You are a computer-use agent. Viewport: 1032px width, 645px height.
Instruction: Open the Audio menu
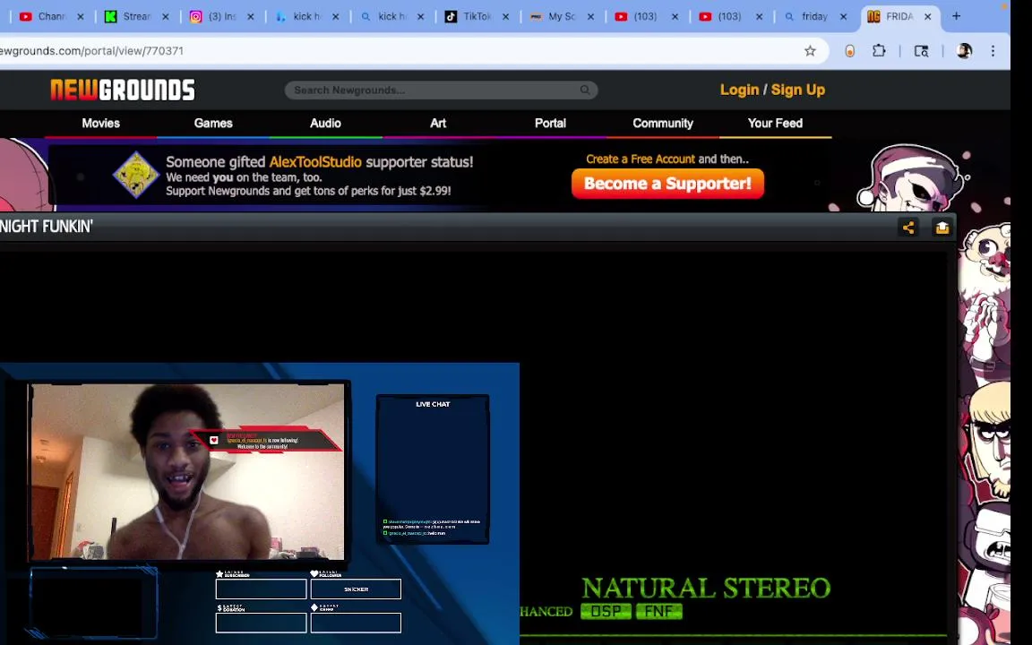[x=326, y=123]
